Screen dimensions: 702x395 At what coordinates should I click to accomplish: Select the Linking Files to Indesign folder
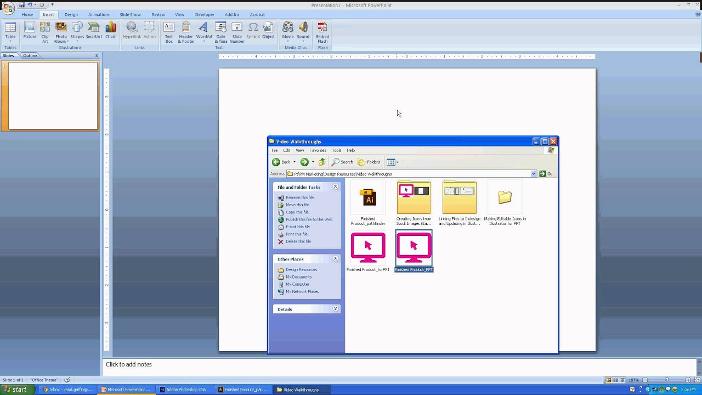click(460, 203)
